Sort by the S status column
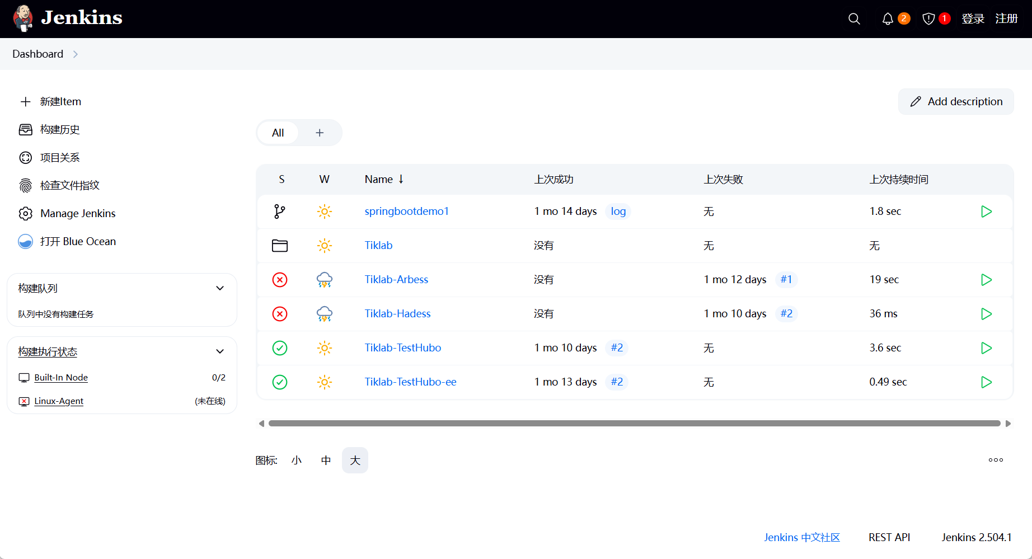The image size is (1032, 559). (282, 180)
